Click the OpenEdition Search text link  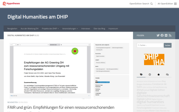click(139, 4)
